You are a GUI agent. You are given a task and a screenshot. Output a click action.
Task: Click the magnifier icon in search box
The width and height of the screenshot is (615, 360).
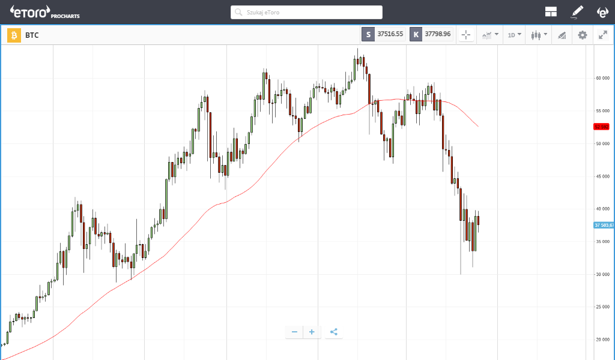238,12
